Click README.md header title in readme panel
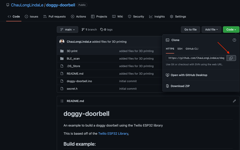This screenshot has width=240, height=150. (x=75, y=101)
